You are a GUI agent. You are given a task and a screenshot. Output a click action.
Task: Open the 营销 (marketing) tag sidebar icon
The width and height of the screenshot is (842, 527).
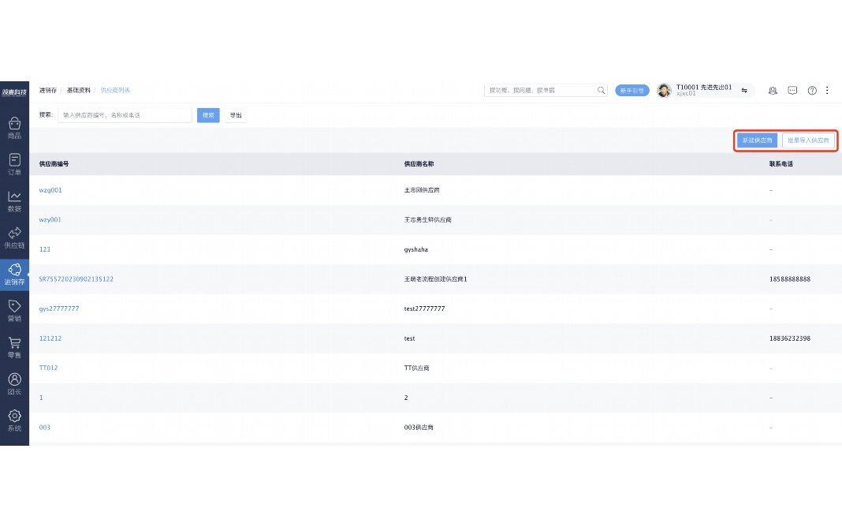pyautogui.click(x=14, y=311)
